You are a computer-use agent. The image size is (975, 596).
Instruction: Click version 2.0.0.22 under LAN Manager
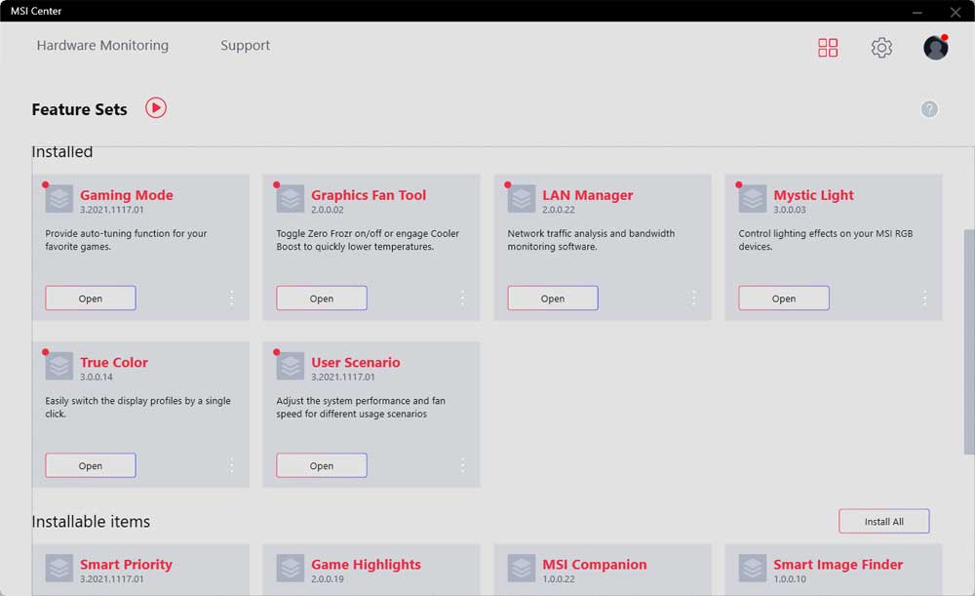tap(559, 210)
